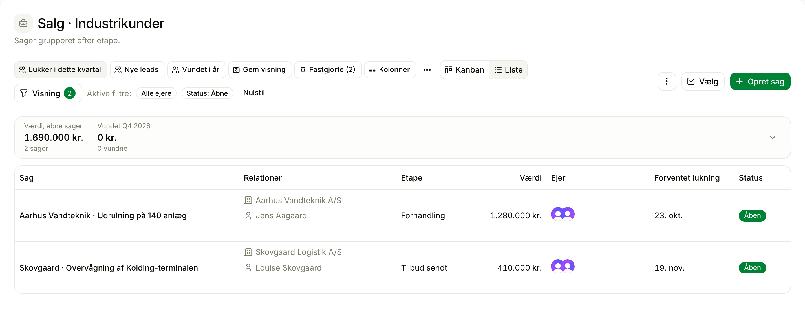Open the Kolonner column chooser
Viewport: 805px width, 315px height.
390,70
